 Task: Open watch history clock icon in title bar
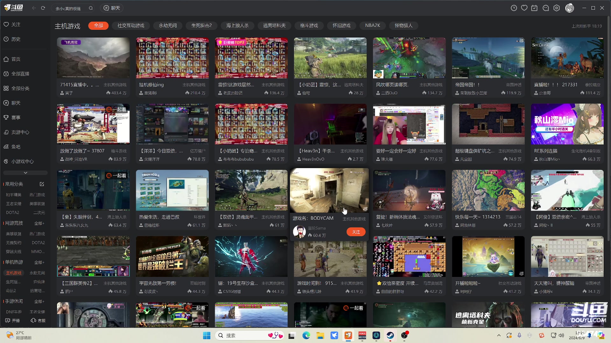coord(514,8)
